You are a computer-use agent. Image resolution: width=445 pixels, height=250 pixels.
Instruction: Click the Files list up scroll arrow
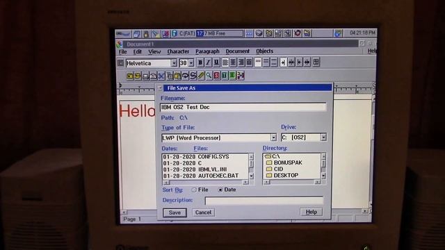tap(251, 156)
